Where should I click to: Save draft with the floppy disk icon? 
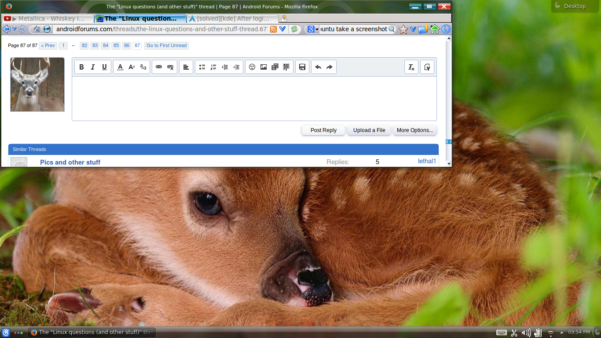[x=302, y=67]
